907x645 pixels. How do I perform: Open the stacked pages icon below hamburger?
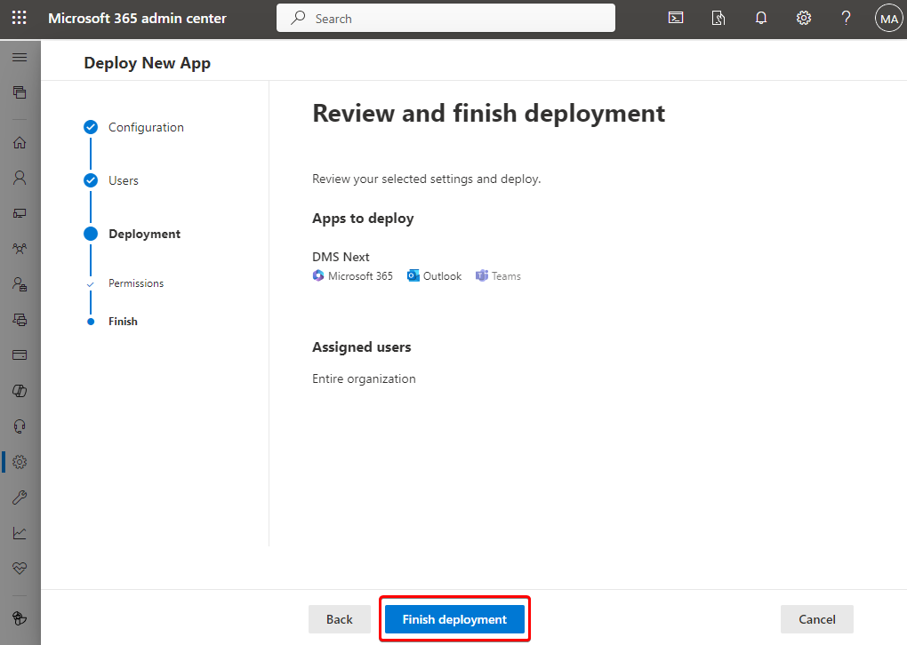pos(20,92)
